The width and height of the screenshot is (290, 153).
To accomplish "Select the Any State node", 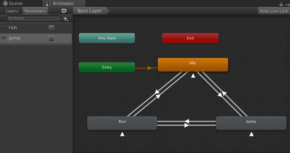I will point(107,38).
